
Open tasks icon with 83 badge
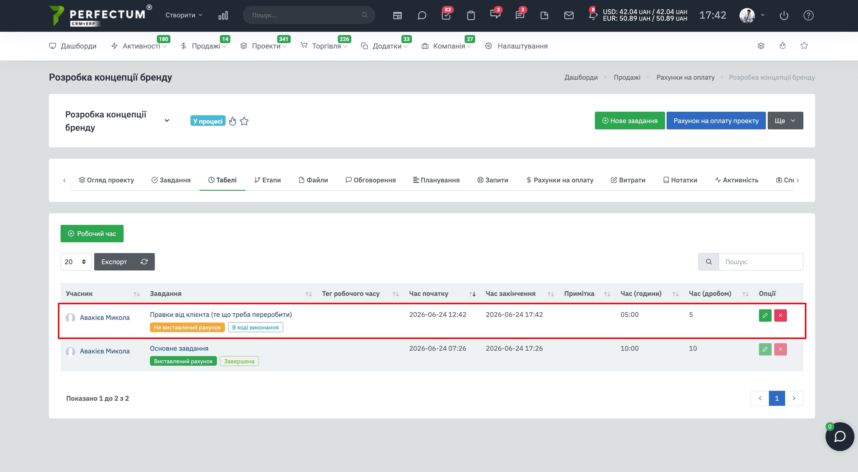coord(446,15)
